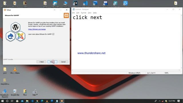Click in the Notepad text after "click next"

102,17
